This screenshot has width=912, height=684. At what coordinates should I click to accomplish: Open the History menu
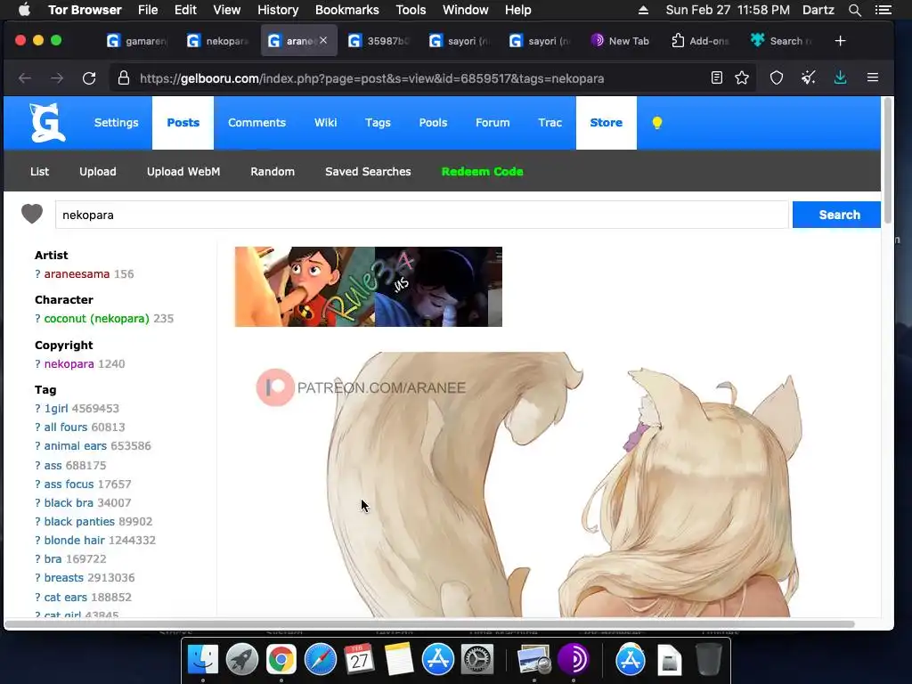[278, 10]
